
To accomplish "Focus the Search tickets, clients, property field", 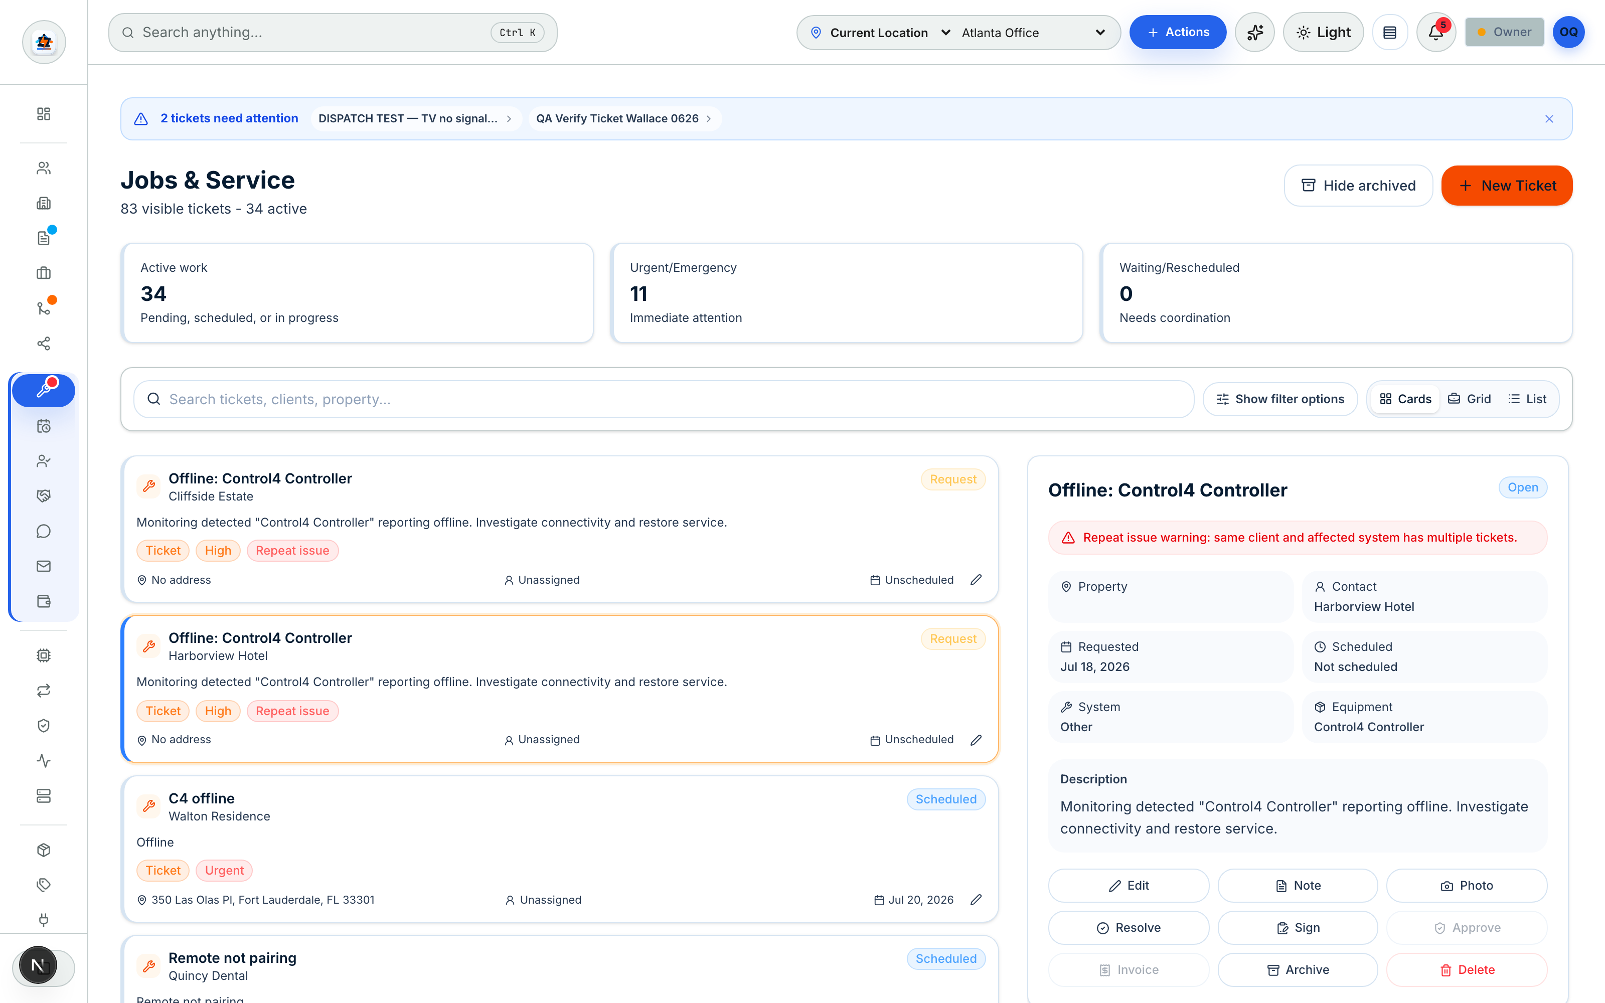I will [664, 399].
